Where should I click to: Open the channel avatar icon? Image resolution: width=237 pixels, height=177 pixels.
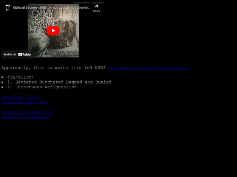tap(7, 7)
